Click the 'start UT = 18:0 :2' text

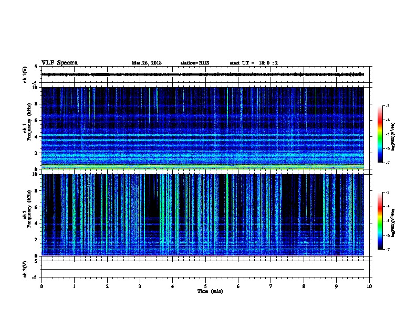tap(254, 63)
